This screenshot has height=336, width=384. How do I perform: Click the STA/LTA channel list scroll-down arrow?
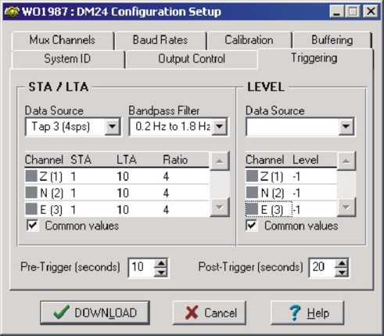tap(220, 208)
